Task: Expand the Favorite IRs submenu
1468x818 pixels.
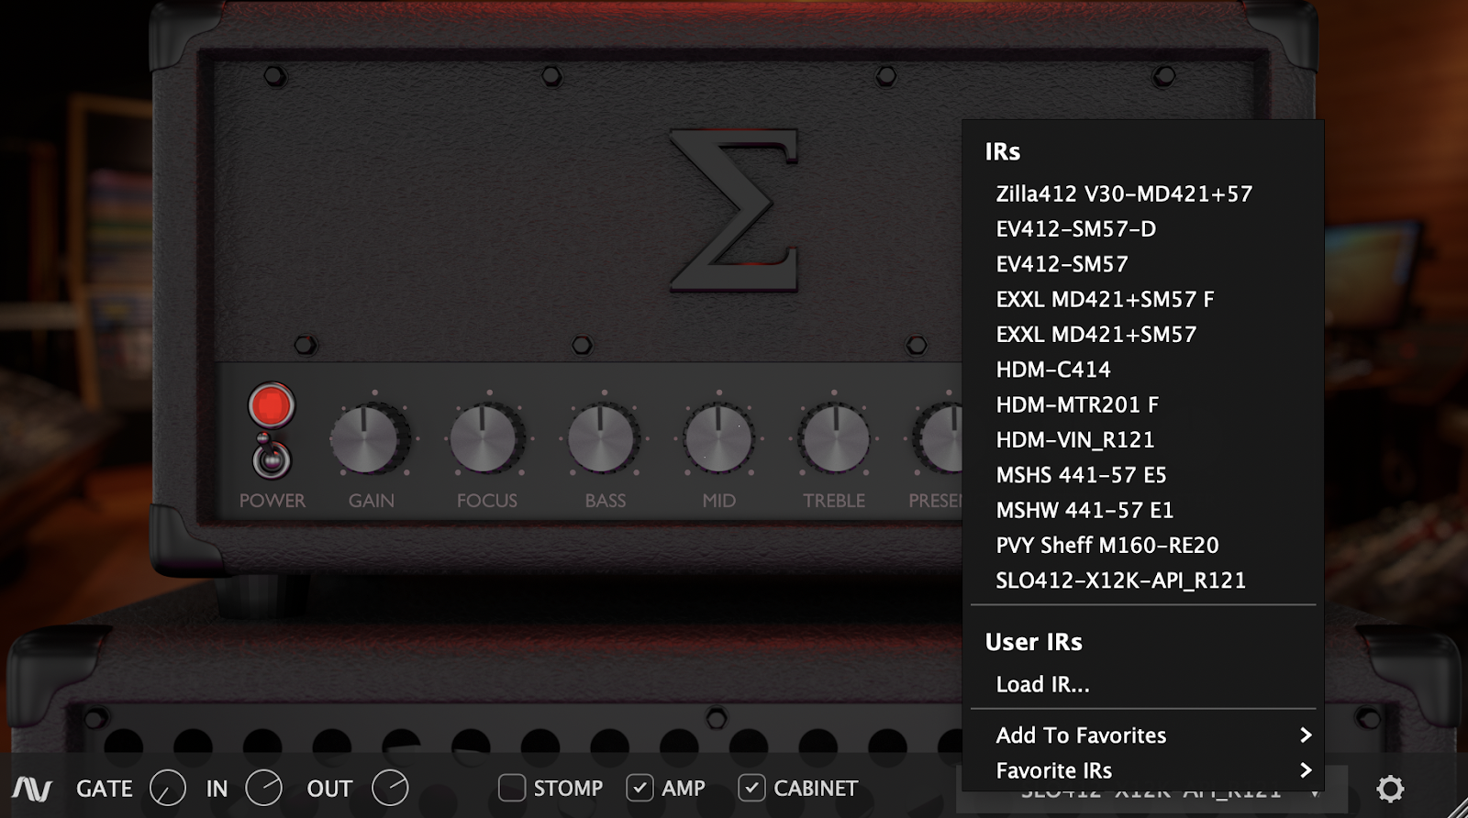Action: coord(1142,770)
